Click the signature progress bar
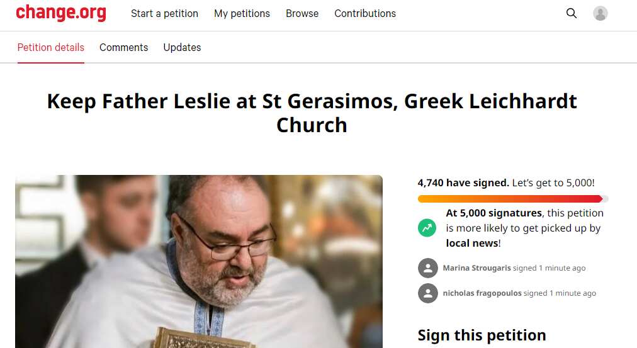The height and width of the screenshot is (348, 637). tap(512, 199)
